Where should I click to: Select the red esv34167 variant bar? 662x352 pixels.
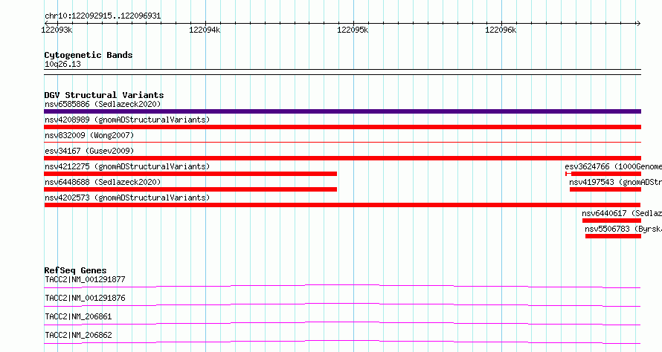point(342,158)
